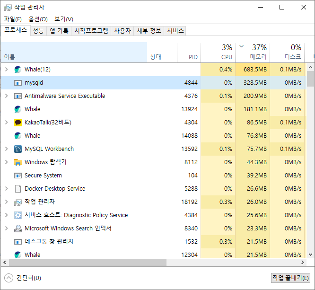This screenshot has height=290, width=315.
Task: Sort by the 메모리 column header
Action: pyautogui.click(x=253, y=52)
